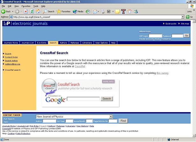Click the Google search text box
The height and width of the screenshot is (142, 196).
(x=83, y=99)
